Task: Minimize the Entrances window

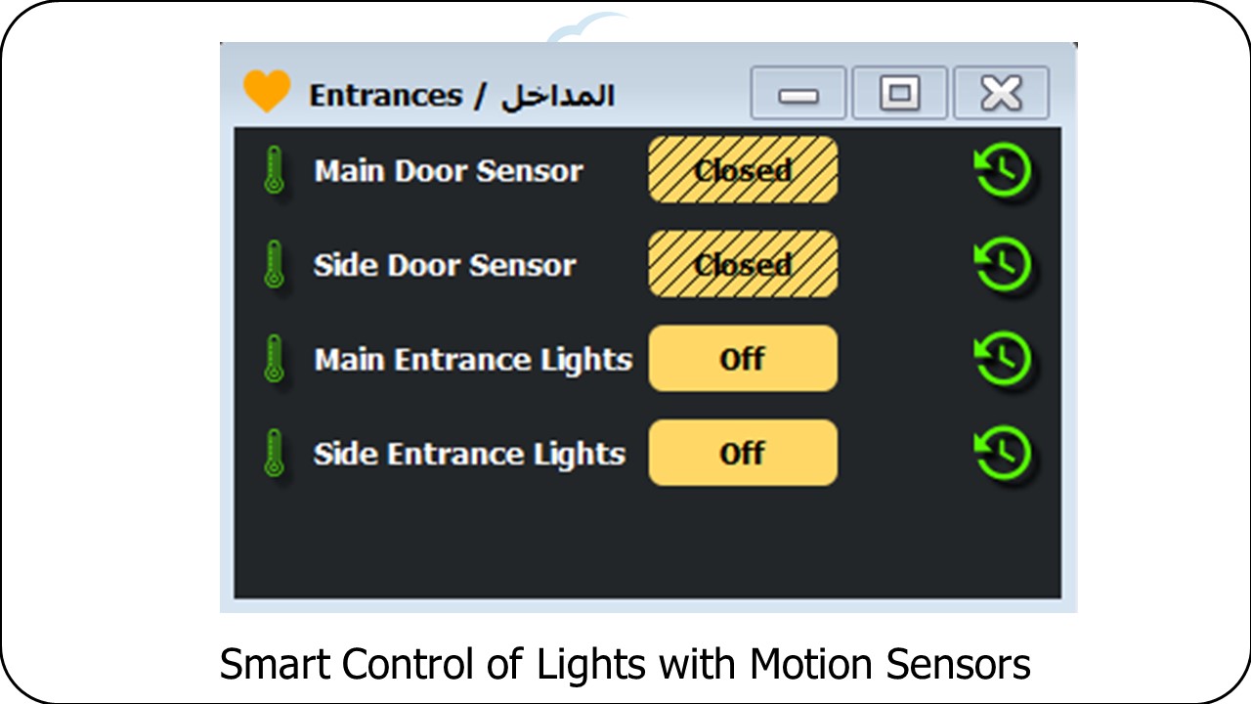Action: (x=798, y=94)
